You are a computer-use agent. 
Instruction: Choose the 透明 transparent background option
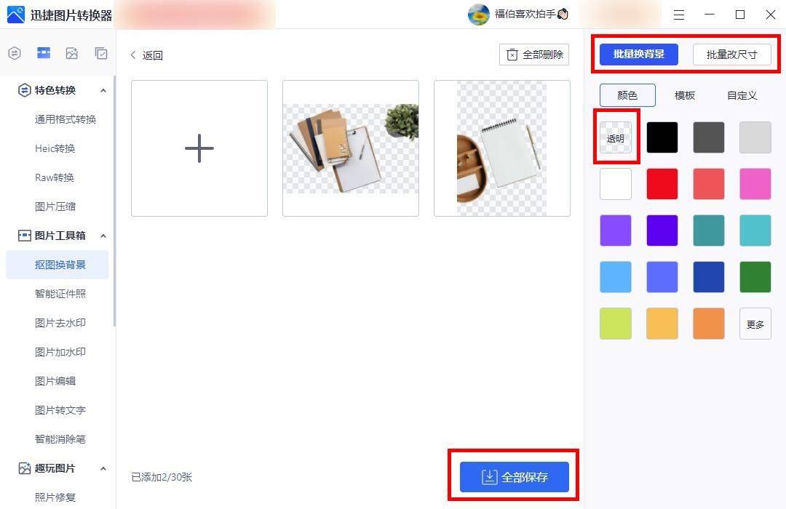(616, 137)
